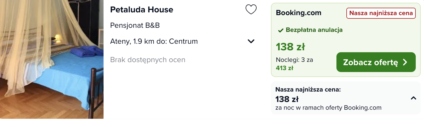
Task: Click the red Nasza najniższa cena badge
Action: (381, 13)
